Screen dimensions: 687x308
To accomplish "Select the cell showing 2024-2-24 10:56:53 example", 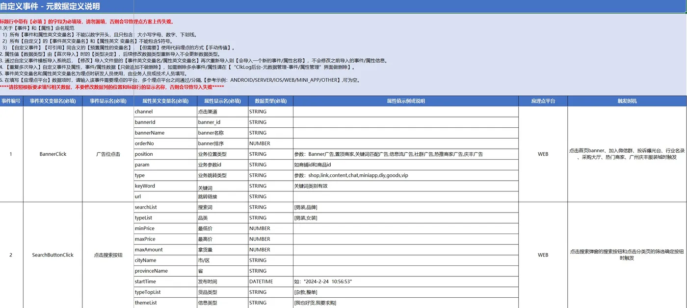I will click(x=406, y=282).
